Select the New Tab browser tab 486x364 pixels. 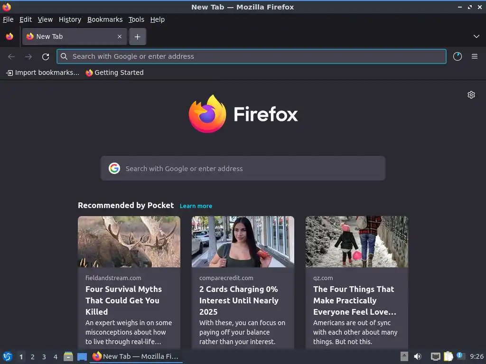75,36
